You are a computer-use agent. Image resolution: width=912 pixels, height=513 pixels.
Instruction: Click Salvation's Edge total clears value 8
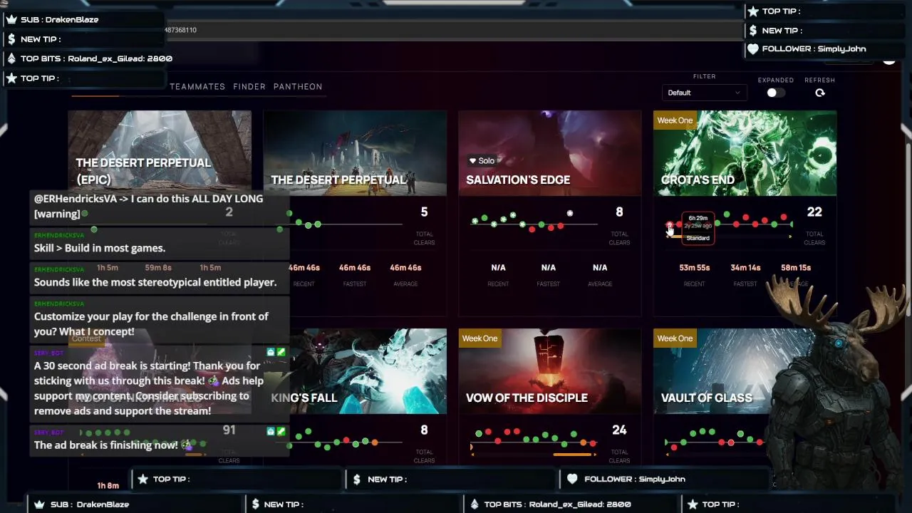pyautogui.click(x=619, y=212)
